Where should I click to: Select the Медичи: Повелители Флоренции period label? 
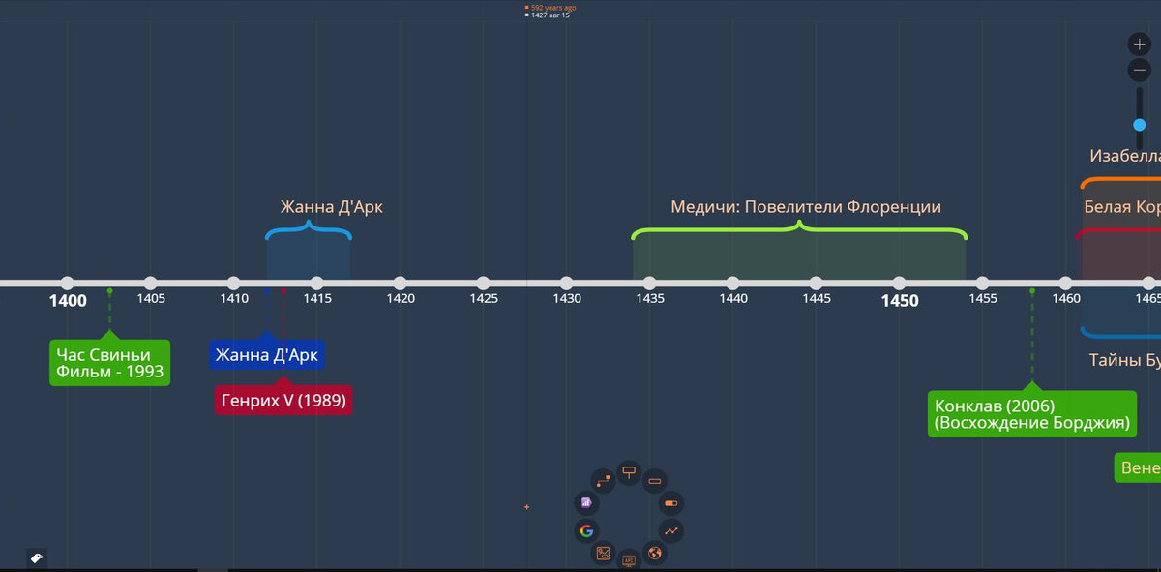tap(806, 207)
